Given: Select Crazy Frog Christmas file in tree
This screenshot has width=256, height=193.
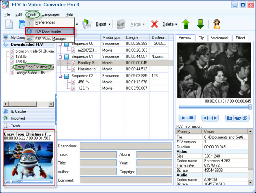Looking at the screenshot, I should click(x=32, y=67).
